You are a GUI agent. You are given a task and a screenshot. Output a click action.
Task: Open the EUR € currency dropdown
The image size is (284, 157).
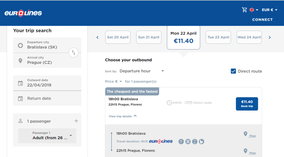(269, 10)
